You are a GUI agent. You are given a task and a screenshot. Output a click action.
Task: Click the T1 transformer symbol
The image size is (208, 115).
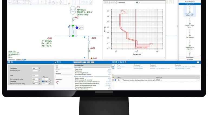click(x=73, y=10)
